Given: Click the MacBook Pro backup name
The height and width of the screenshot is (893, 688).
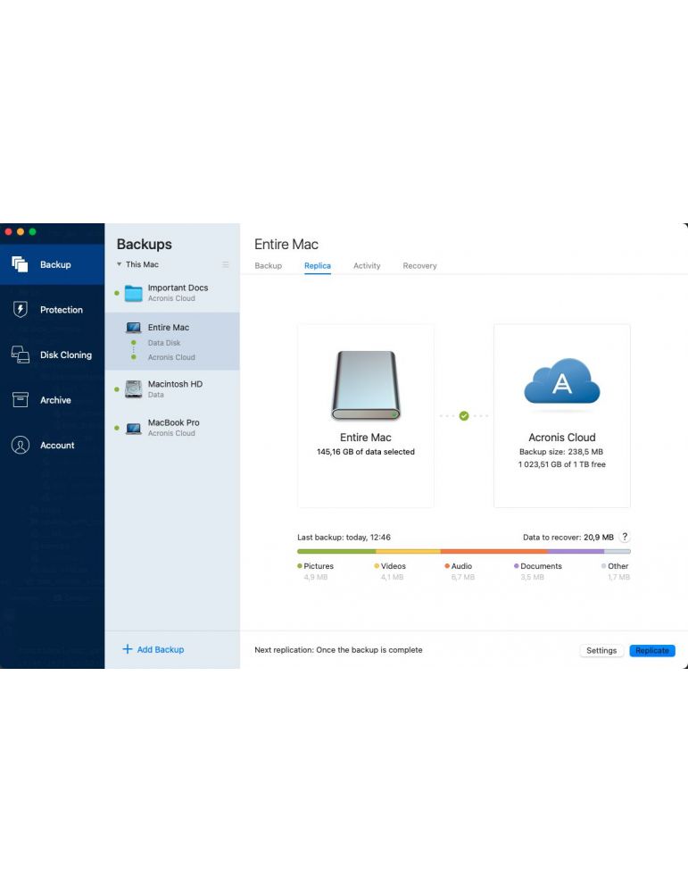Looking at the screenshot, I should coord(174,422).
